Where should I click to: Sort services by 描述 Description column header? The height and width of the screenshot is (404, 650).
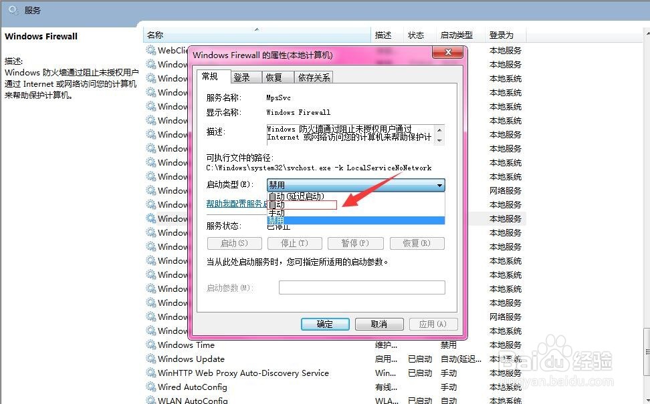coord(387,35)
